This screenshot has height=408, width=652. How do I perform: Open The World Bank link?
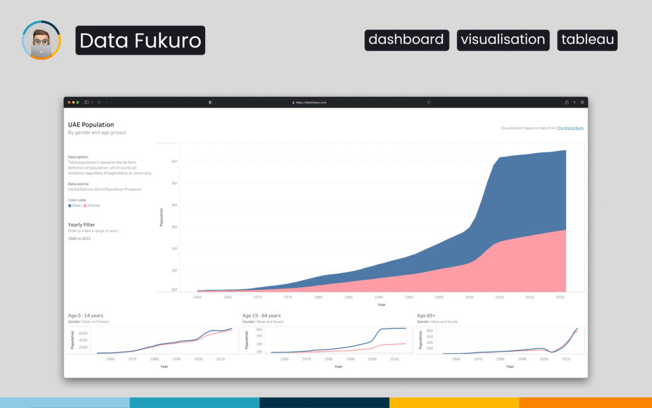(570, 128)
